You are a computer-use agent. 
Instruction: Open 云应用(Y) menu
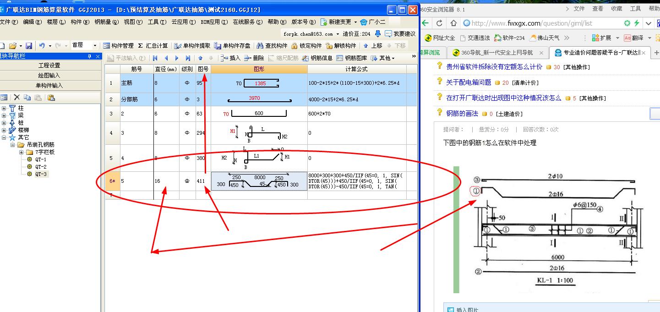click(x=184, y=22)
